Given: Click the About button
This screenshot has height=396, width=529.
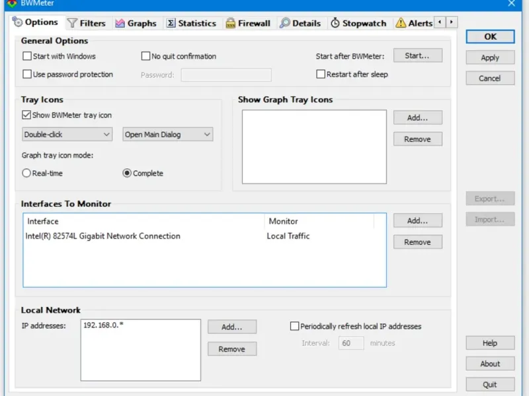Looking at the screenshot, I should tap(490, 364).
